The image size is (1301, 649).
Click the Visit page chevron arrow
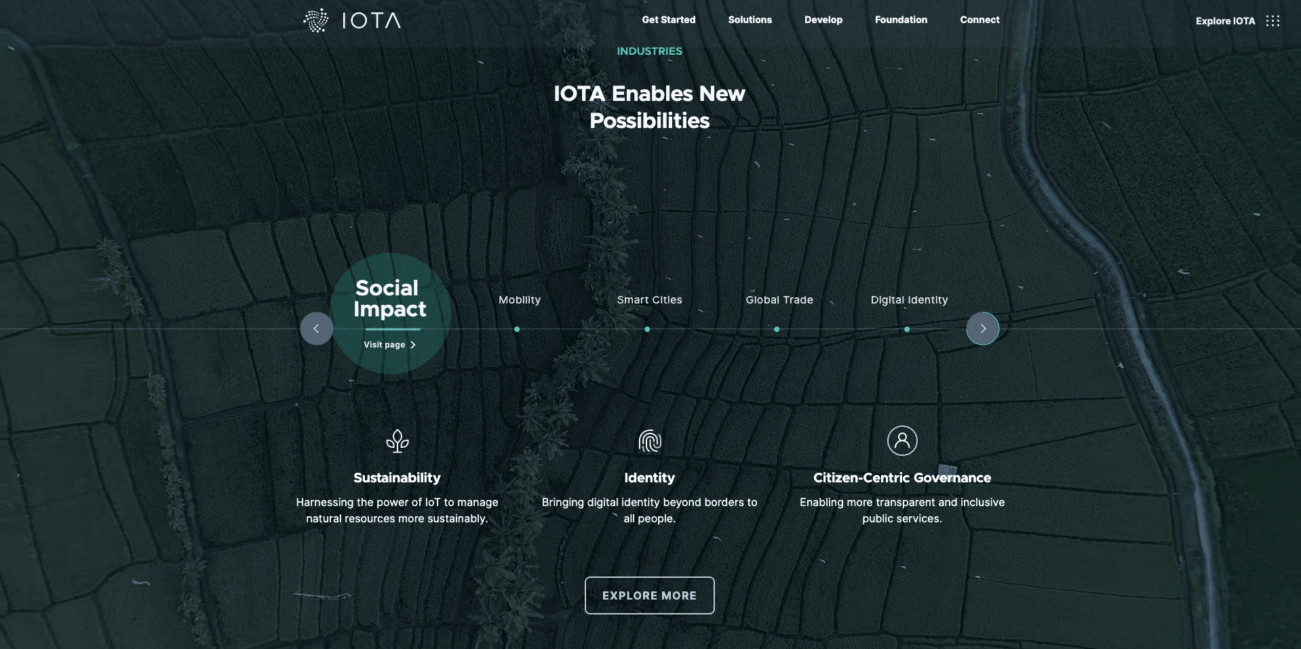coord(412,345)
